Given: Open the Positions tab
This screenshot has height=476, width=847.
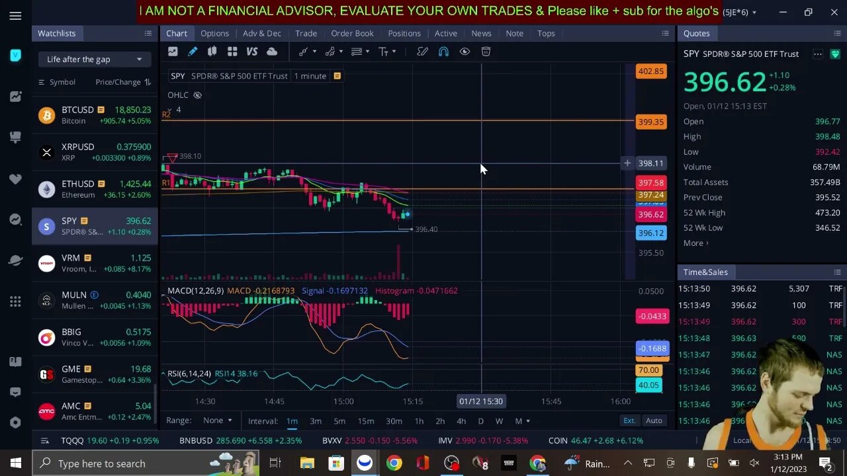Looking at the screenshot, I should tap(404, 33).
